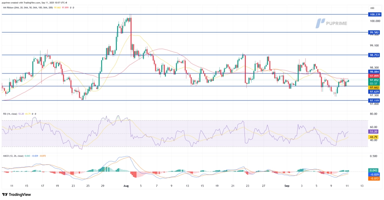This screenshot has width=384, height=200.
Task: Select the 98.084 price level label
Action: click(374, 72)
